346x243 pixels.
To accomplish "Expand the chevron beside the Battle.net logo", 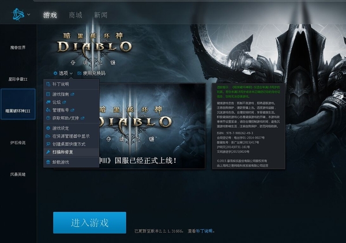I will pos(29,15).
